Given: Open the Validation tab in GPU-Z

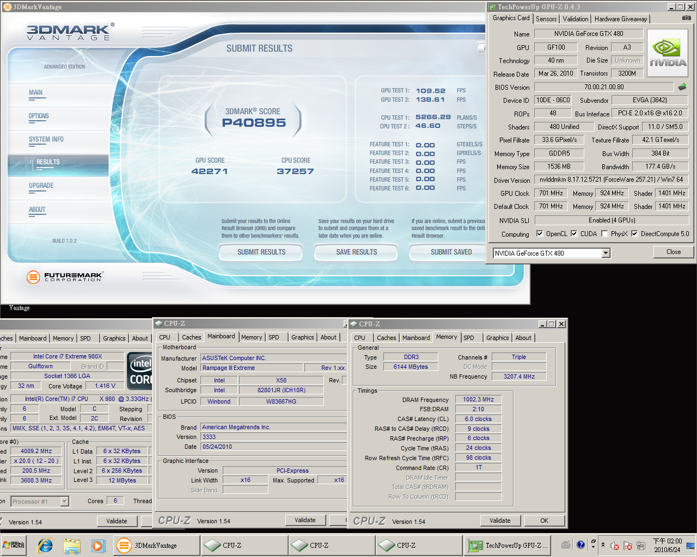Looking at the screenshot, I should (x=576, y=18).
